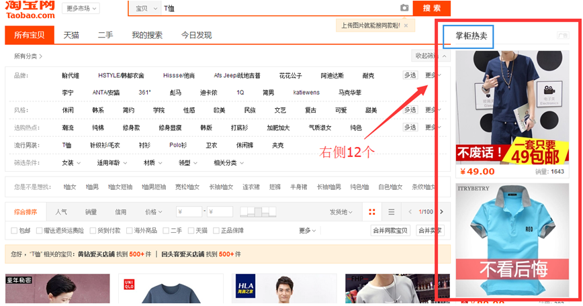The image size is (583, 306).
Task: Switch to the 二手 tab
Action: click(x=105, y=35)
